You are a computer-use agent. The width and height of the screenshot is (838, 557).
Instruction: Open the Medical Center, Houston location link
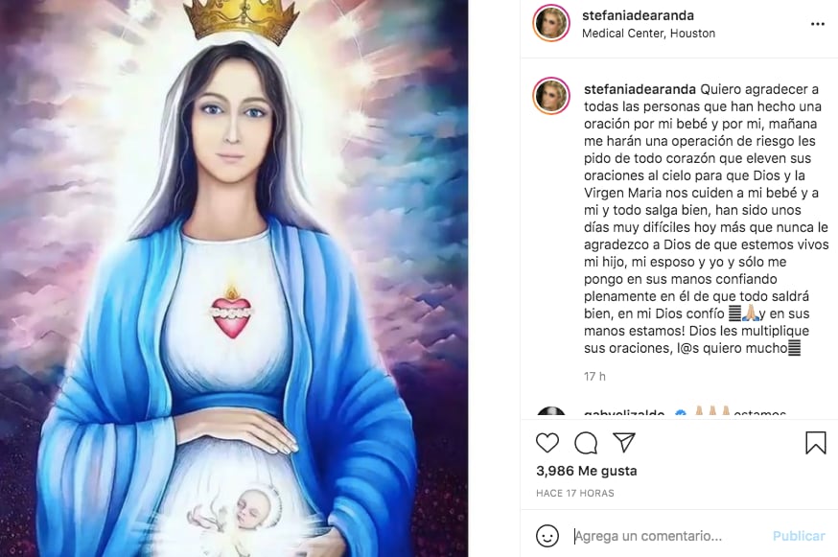pyautogui.click(x=648, y=34)
